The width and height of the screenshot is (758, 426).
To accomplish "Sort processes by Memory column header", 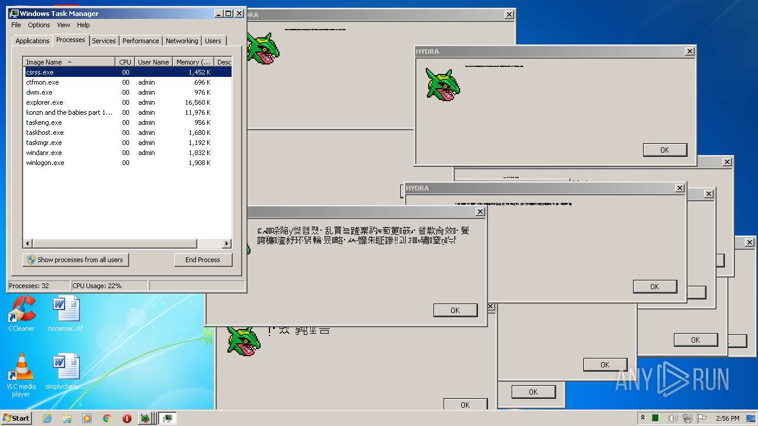I will coord(193,62).
